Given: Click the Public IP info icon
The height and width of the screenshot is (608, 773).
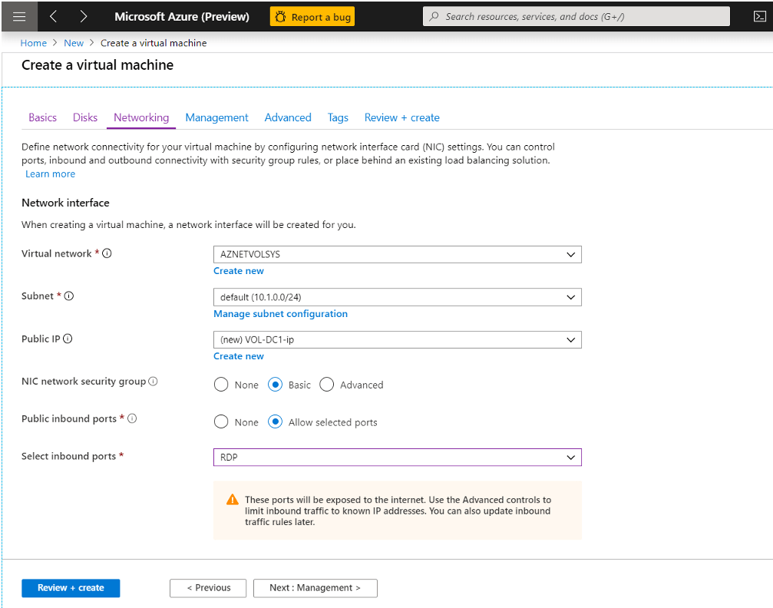Looking at the screenshot, I should 68,339.
